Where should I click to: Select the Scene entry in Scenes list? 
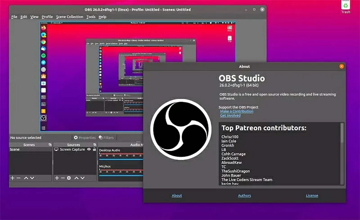[x=31, y=150]
